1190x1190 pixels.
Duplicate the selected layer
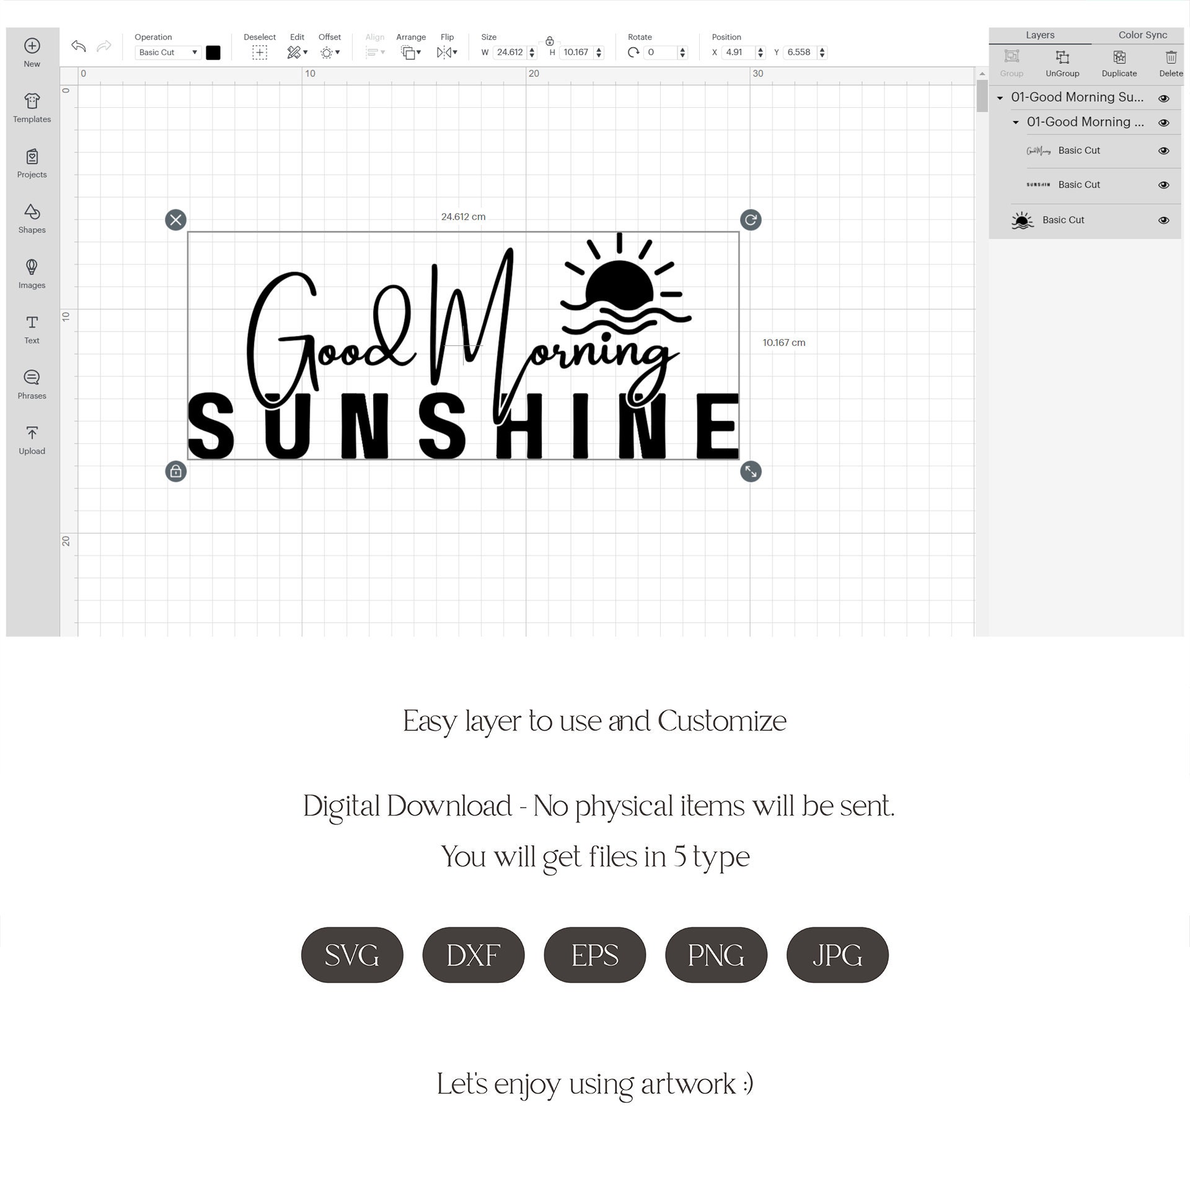(1119, 62)
